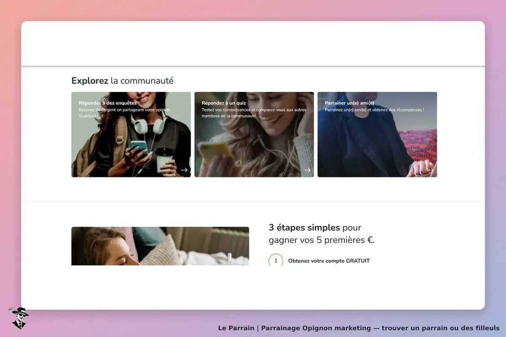
Task: Click '3 étapes simples pour' heading line
Action: (x=315, y=228)
